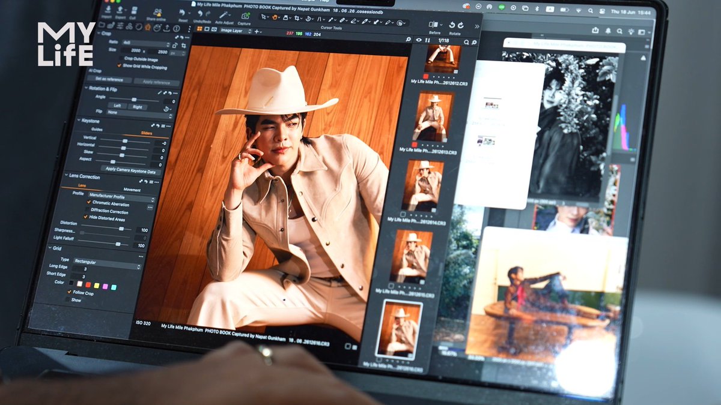
Task: Open the Metadata info tool tab icon
Action: coord(176,28)
